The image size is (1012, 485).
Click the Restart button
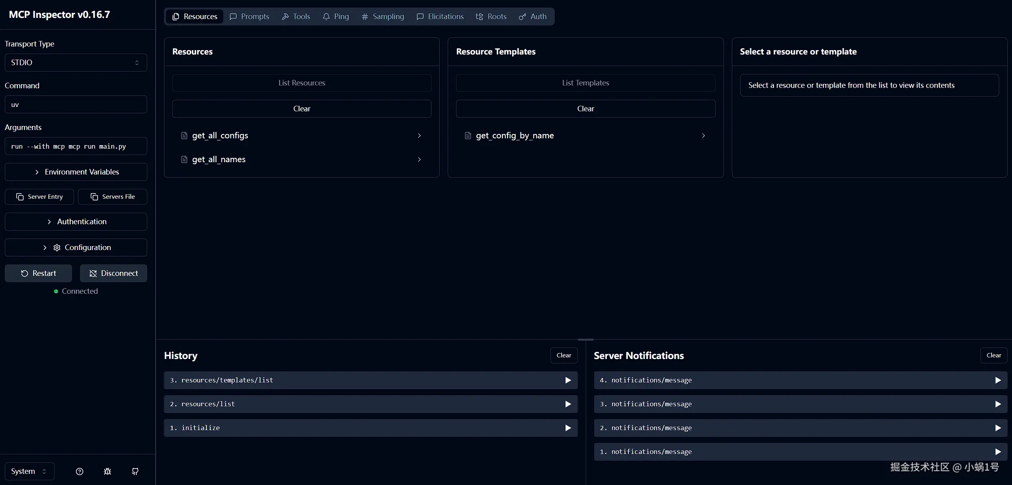click(38, 274)
